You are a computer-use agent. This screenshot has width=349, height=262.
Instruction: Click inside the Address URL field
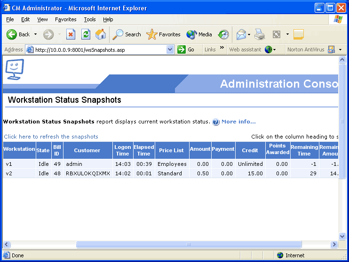click(x=100, y=50)
